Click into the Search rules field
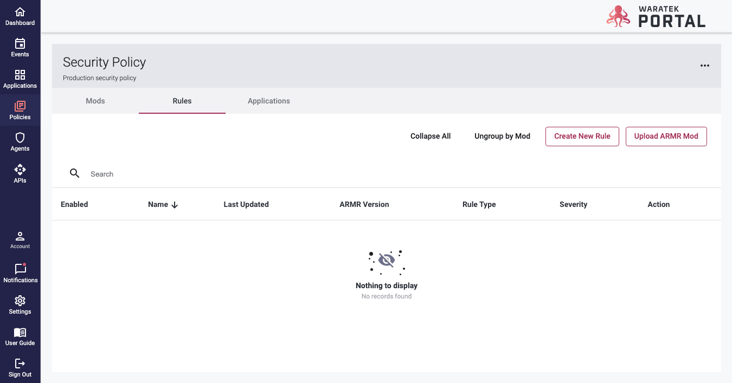Screen dimensions: 732x383 pos(217,174)
